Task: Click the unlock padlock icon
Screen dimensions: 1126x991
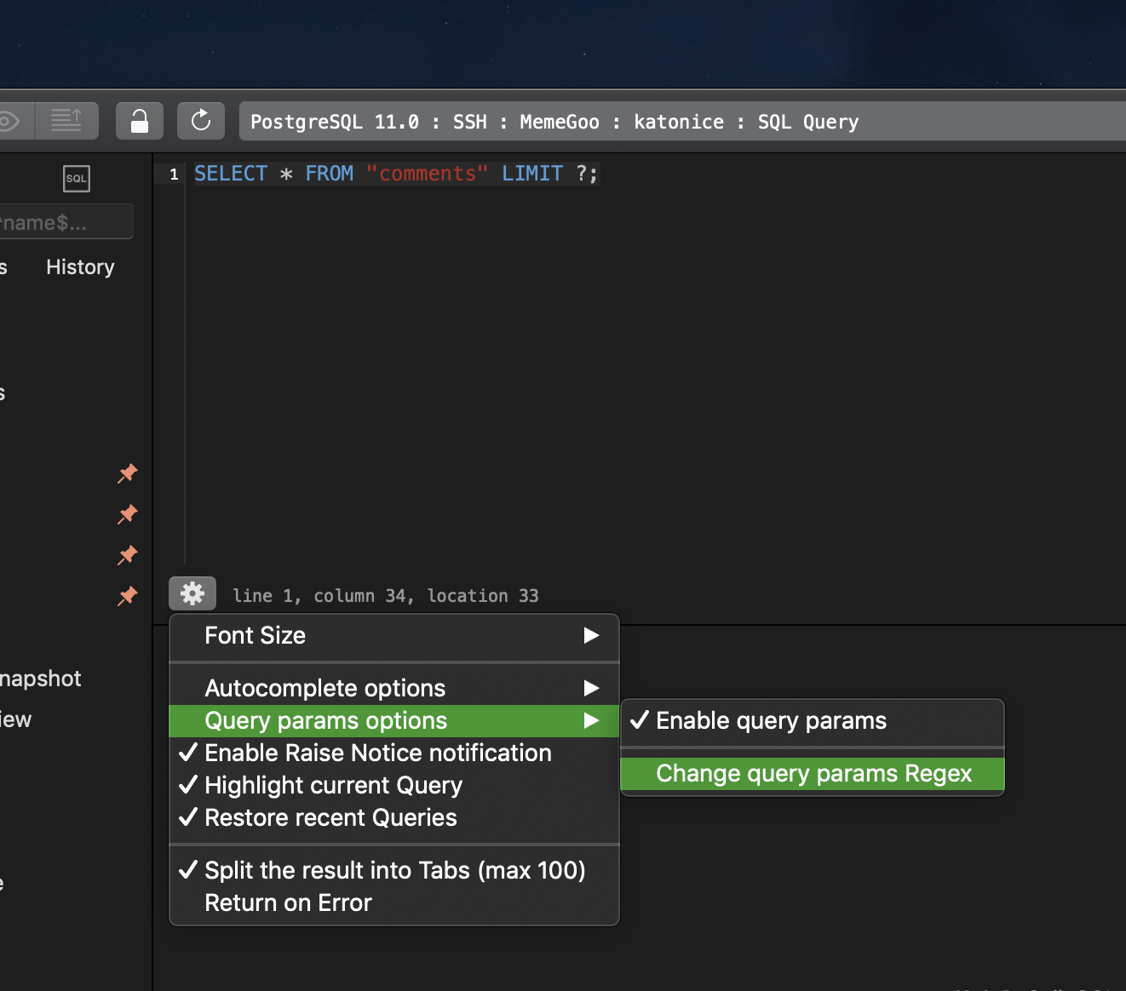Action: 139,120
